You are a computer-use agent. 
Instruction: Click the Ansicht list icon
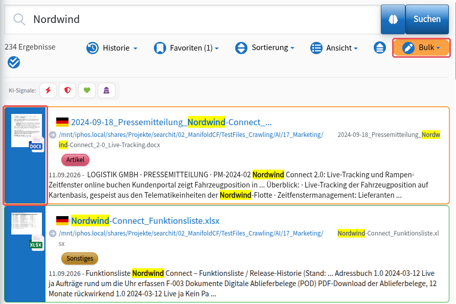click(316, 48)
